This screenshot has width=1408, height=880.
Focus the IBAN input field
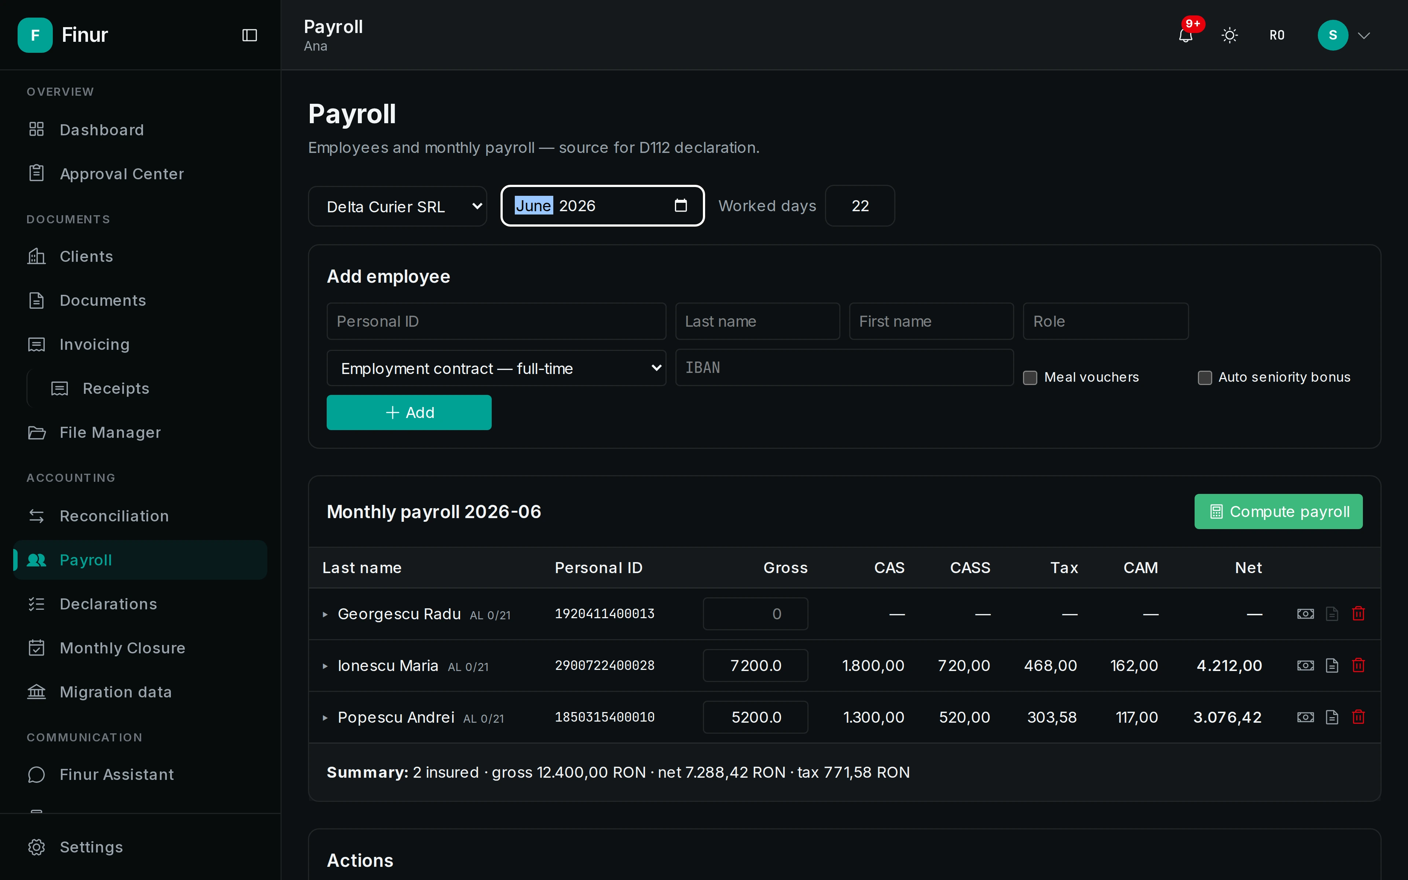tap(844, 368)
